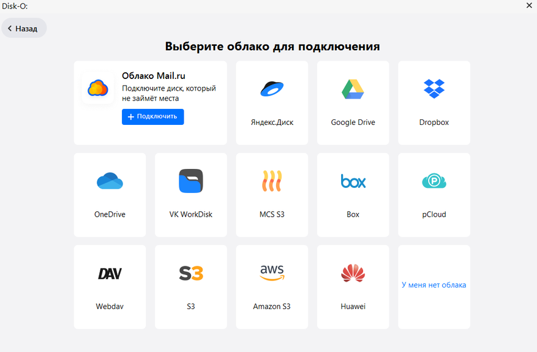Viewport: 537px width, 352px height.
Task: Click the Webdav label text
Action: 110,307
